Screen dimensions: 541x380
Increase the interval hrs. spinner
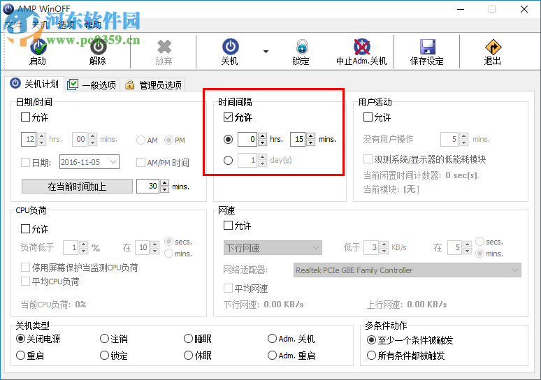(x=262, y=136)
